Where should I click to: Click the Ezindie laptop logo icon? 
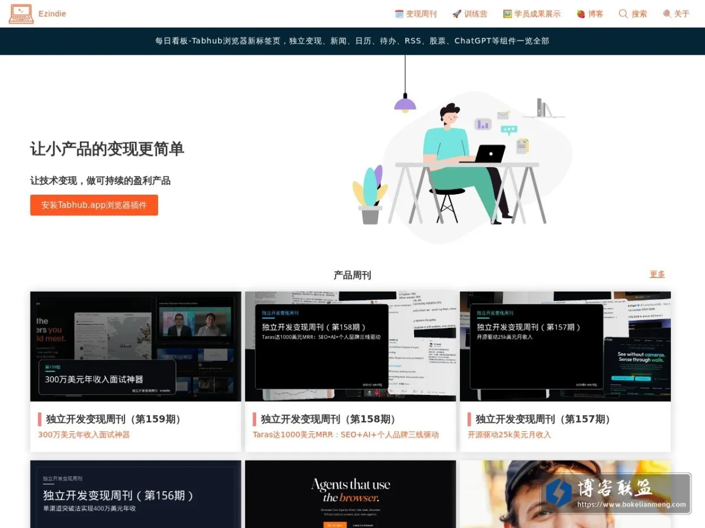point(21,13)
